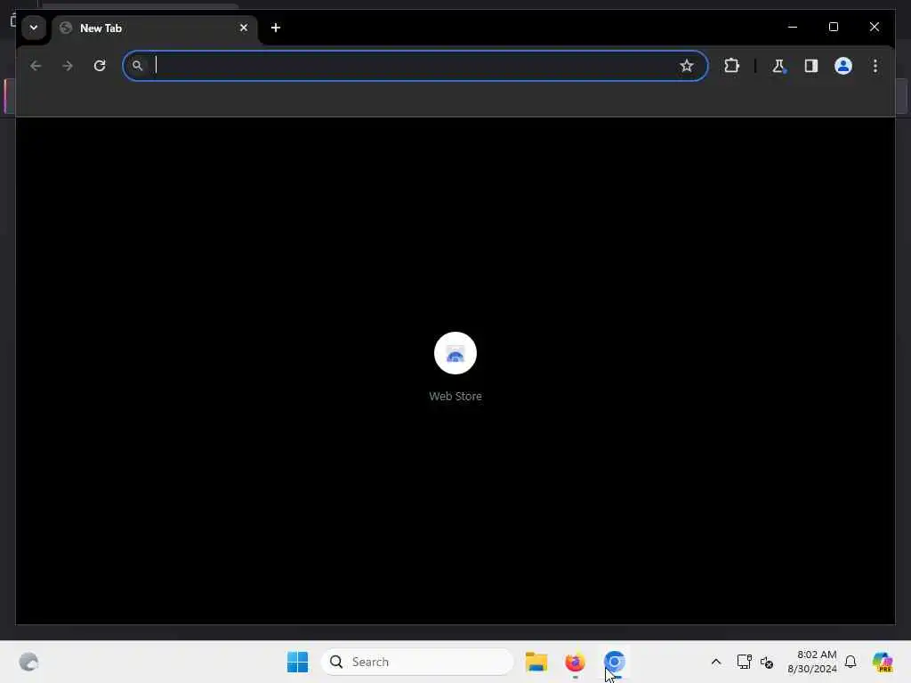
Task: Open File Explorer from taskbar
Action: tap(536, 662)
